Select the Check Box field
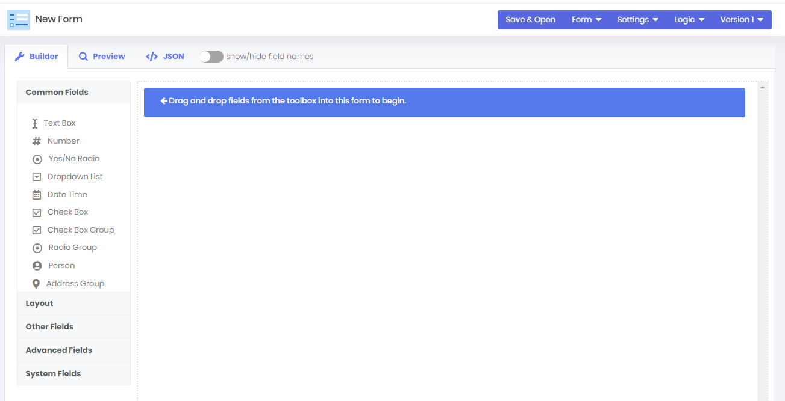Viewport: 785px width, 401px height. coord(67,212)
